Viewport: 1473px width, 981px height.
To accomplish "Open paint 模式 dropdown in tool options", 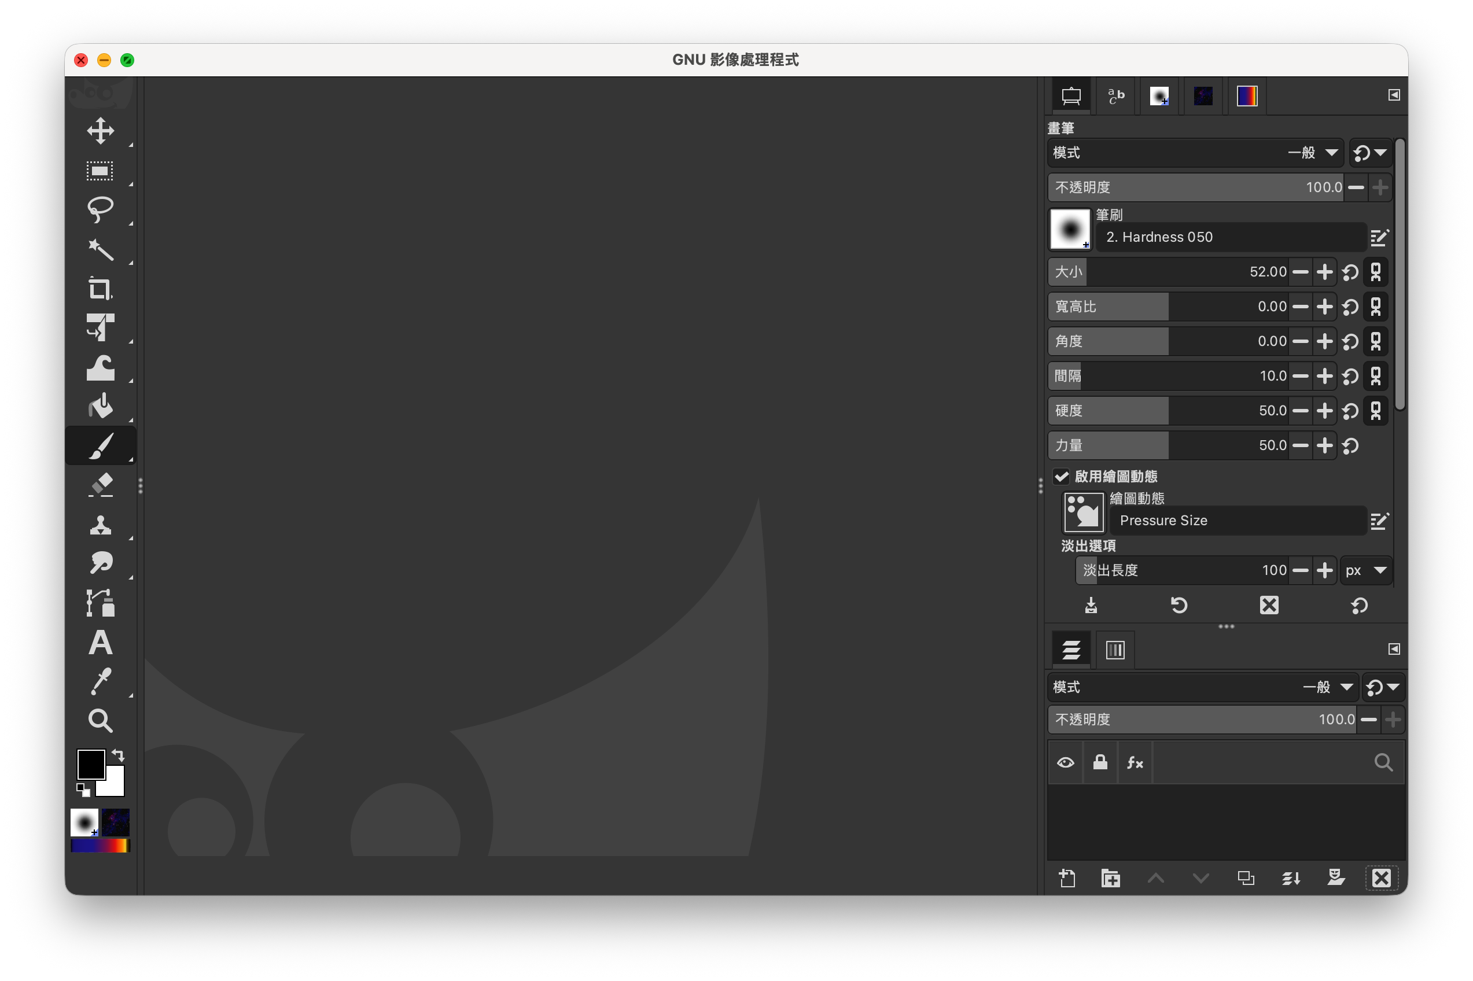I will (1195, 153).
